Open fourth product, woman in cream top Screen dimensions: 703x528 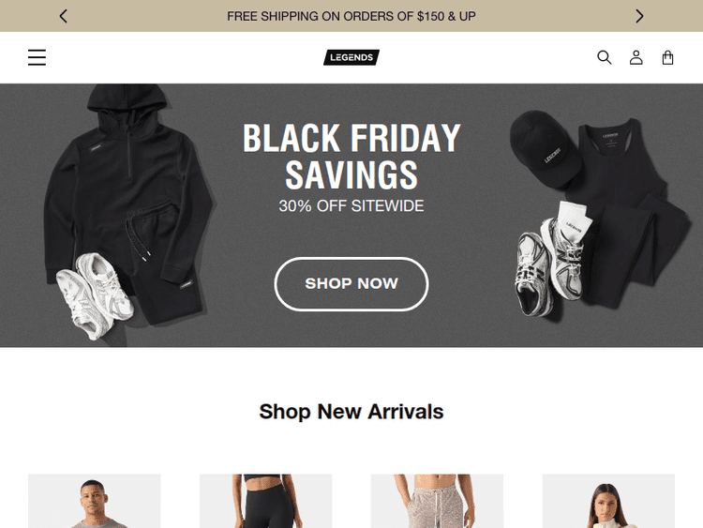[608, 501]
